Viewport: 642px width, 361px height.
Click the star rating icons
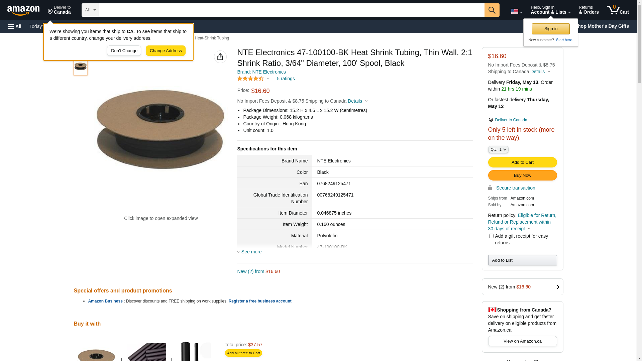click(250, 79)
